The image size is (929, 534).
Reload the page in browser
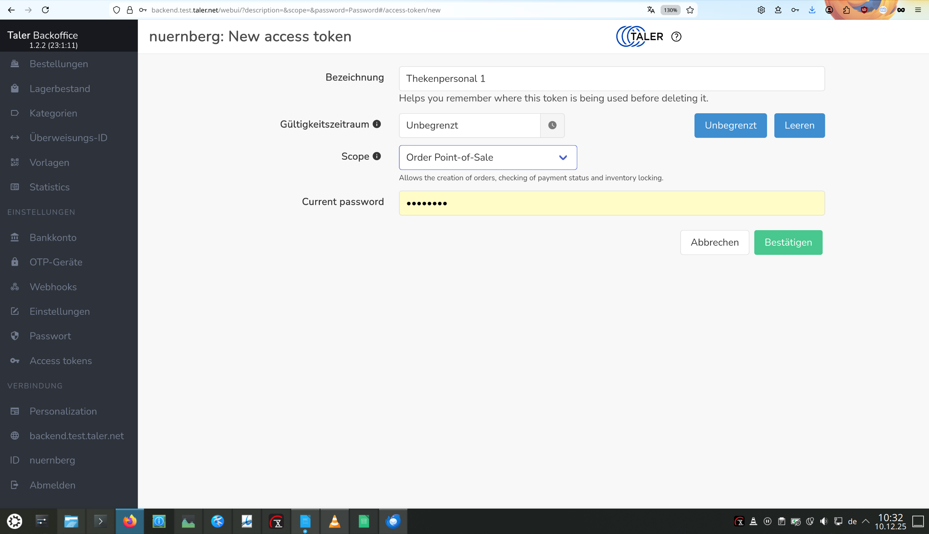[45, 10]
